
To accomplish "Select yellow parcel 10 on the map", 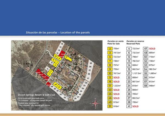I will point(56,56).
